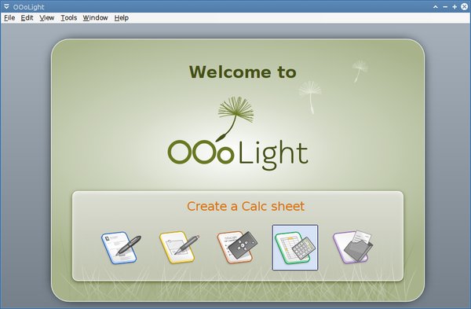This screenshot has height=309, width=471.
Task: Click the 'Welcome to' heading
Action: tap(243, 72)
